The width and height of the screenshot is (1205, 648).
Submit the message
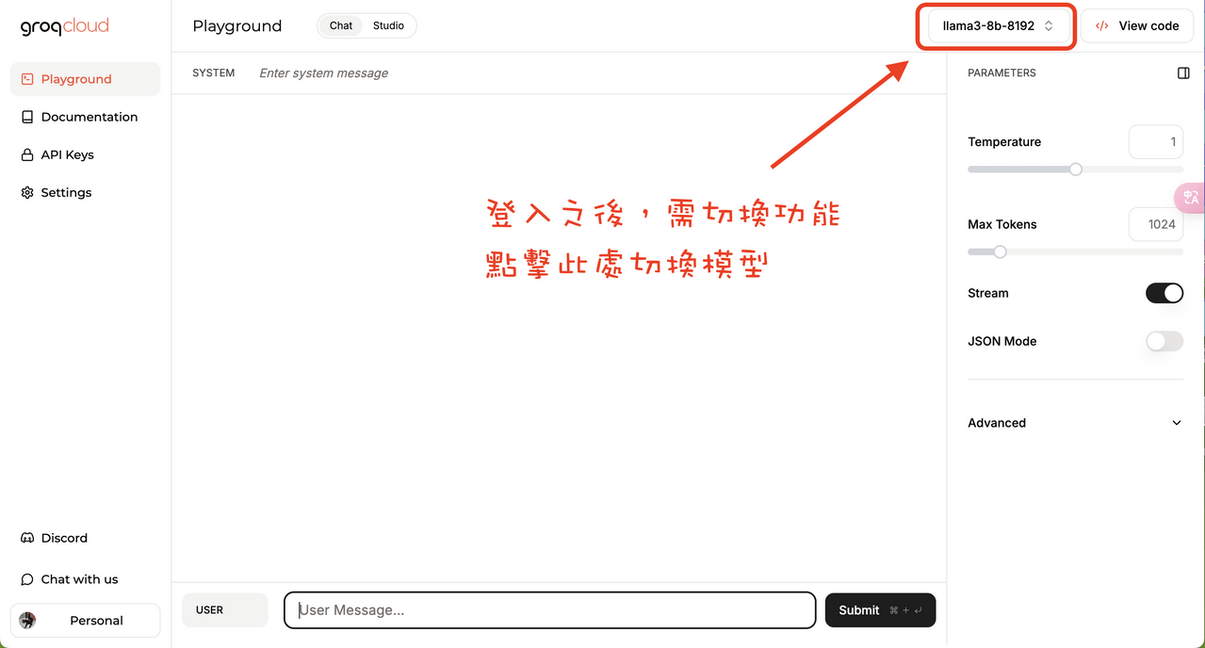click(880, 610)
